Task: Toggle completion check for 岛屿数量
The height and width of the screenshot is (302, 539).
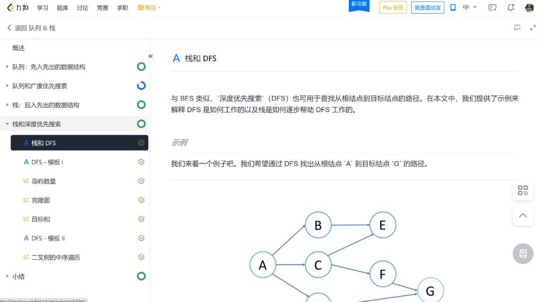Action: point(141,181)
